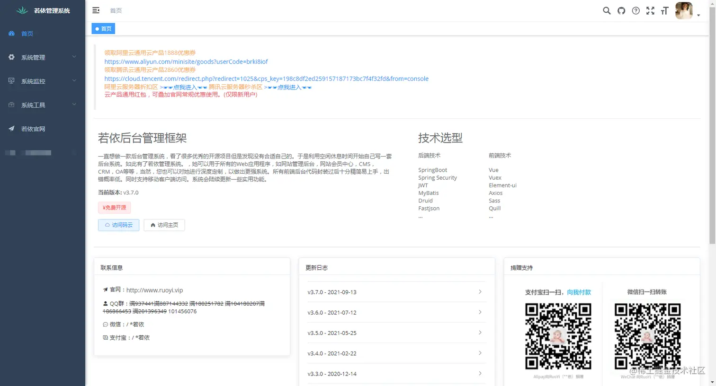Click the 若依后台管理框架 heading

click(142, 138)
